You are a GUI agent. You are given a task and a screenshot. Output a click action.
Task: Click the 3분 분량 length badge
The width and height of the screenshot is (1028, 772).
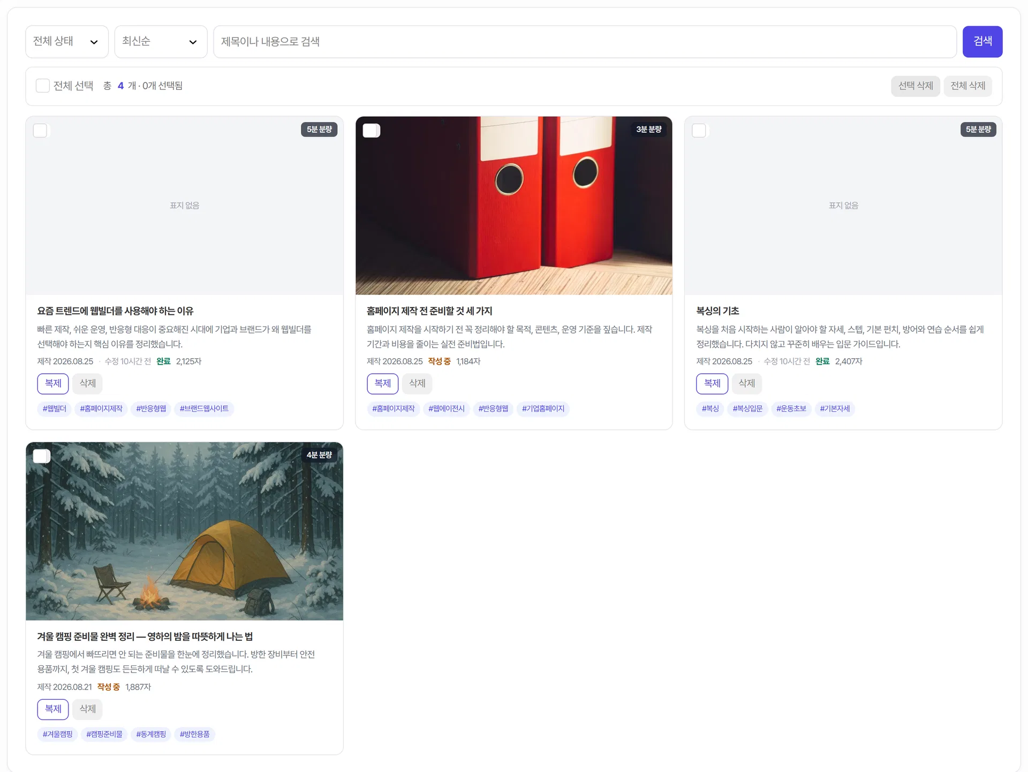pos(648,130)
